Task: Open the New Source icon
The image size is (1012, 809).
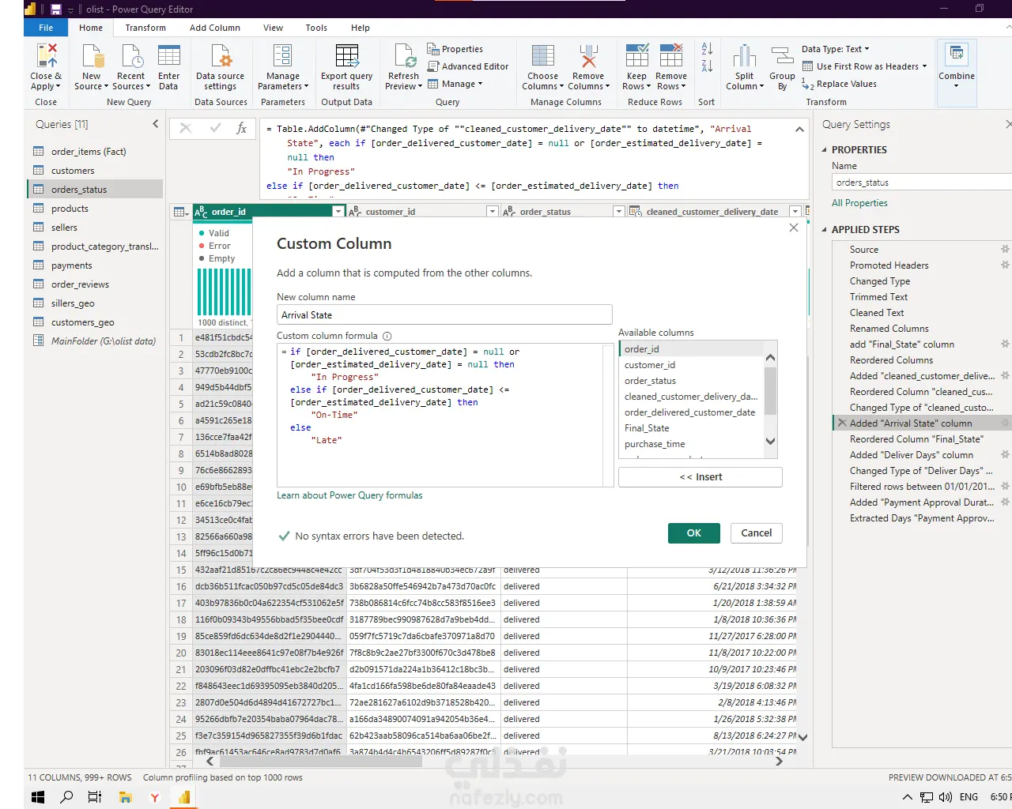Action: (93, 56)
